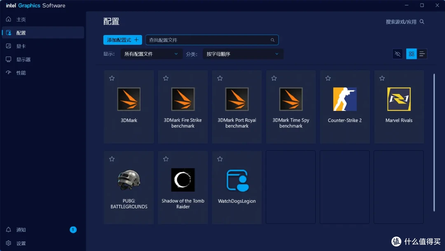The width and height of the screenshot is (445, 251).
Task: Click the Marvel Rivals name label
Action: [399, 120]
